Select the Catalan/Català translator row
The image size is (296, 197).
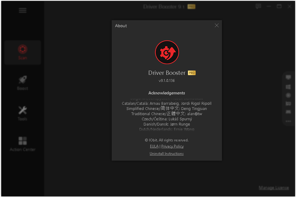pyautogui.click(x=167, y=104)
